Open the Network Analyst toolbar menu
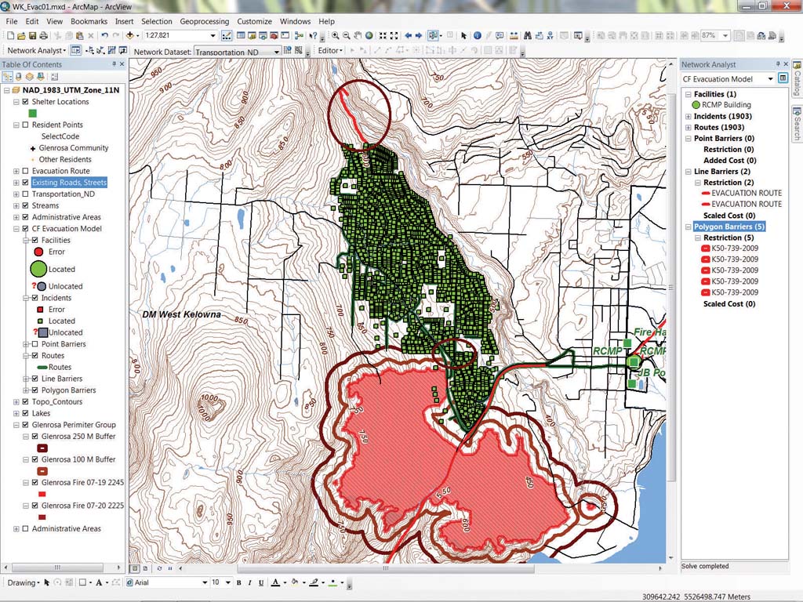This screenshot has width=803, height=602. [x=36, y=51]
